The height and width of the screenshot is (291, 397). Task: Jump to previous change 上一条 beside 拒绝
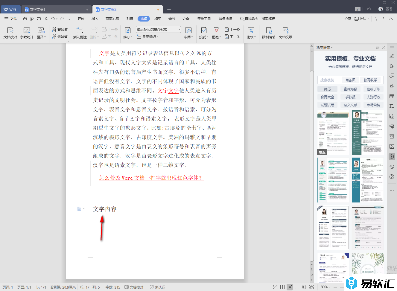[232, 30]
